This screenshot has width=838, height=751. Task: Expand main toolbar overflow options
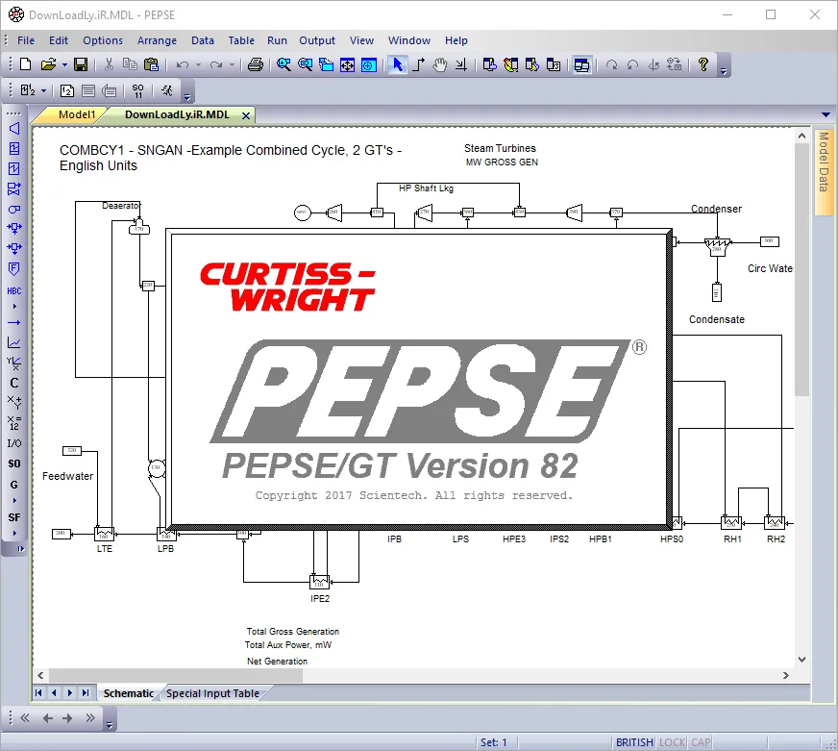click(x=724, y=70)
